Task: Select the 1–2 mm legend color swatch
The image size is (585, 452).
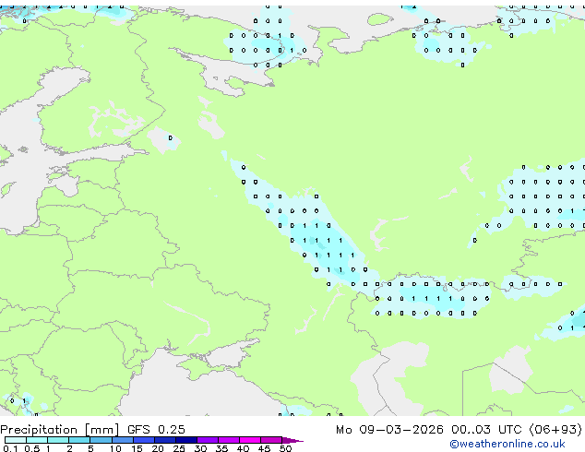Action: (x=58, y=440)
